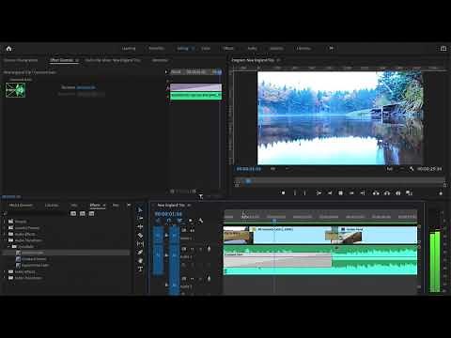This screenshot has height=338, width=451.
Task: Expand the Video Transitions folder
Action: click(5, 278)
